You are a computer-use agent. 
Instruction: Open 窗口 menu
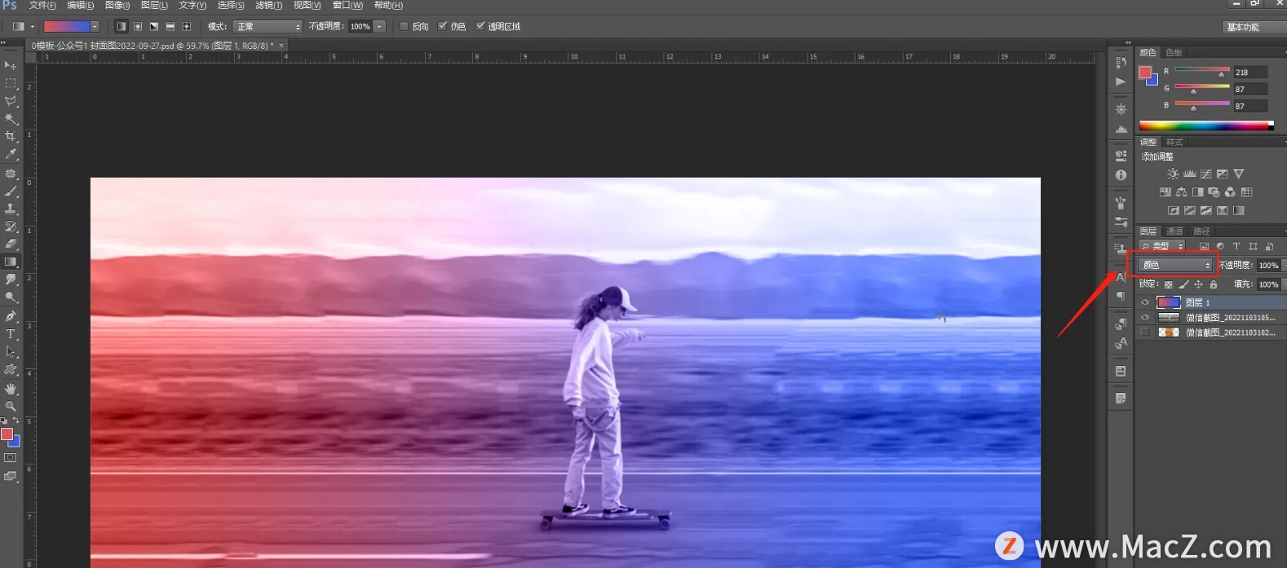347,6
